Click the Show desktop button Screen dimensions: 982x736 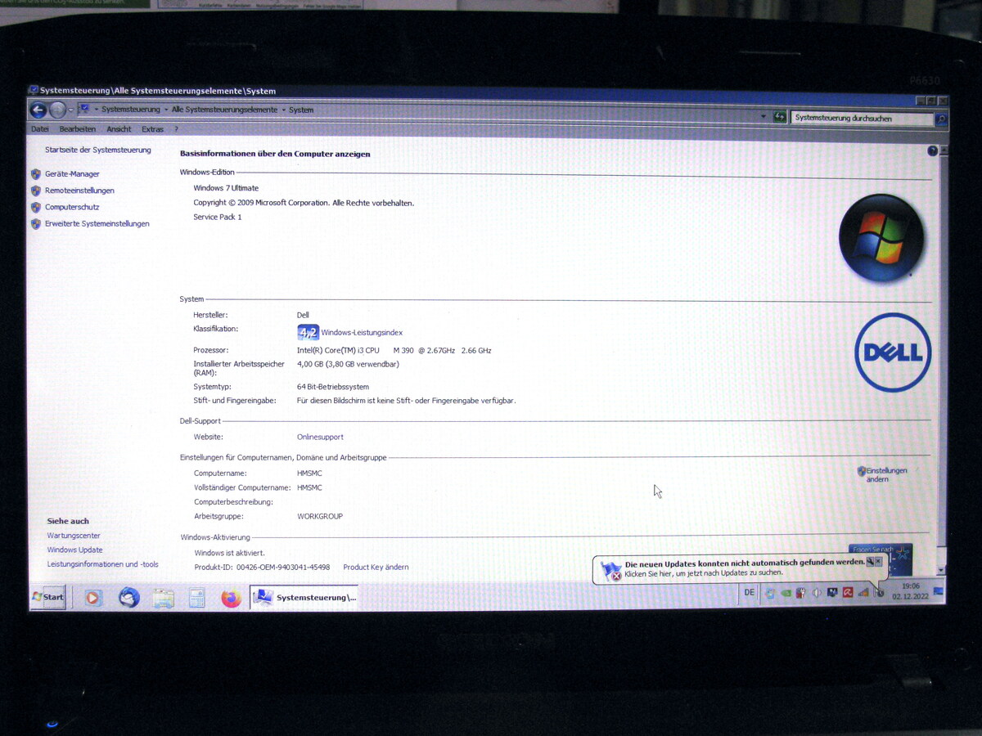click(x=938, y=590)
